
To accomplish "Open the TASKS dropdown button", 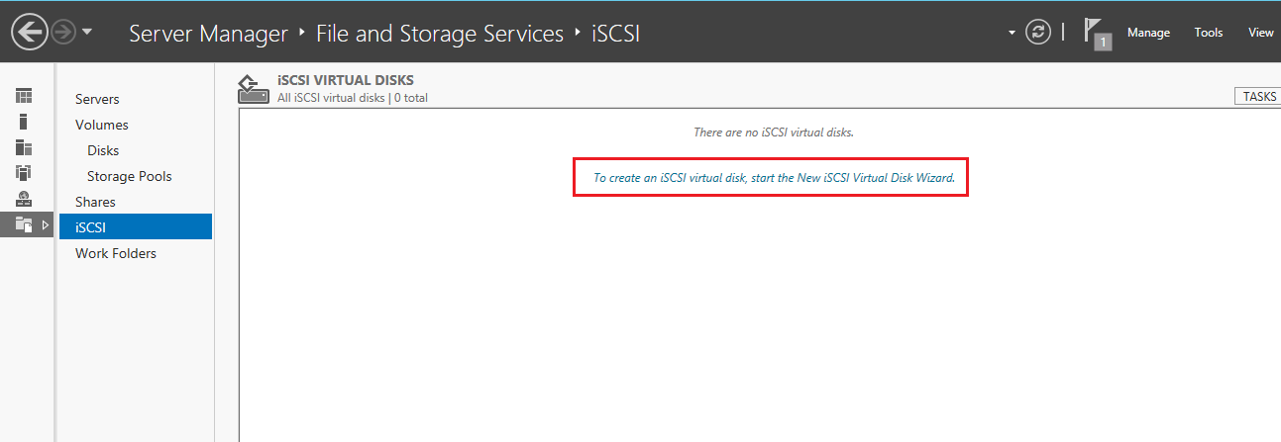I will [x=1258, y=96].
